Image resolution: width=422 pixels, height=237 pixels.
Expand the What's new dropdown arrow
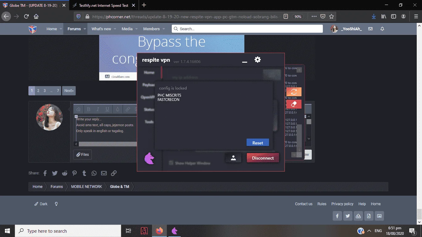[115, 29]
